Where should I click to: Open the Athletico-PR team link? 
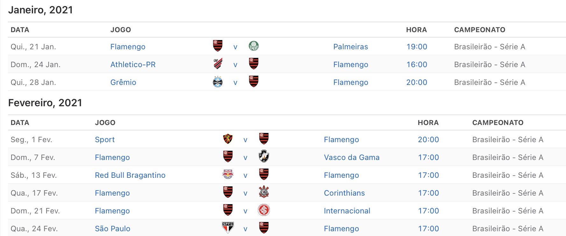coord(133,65)
